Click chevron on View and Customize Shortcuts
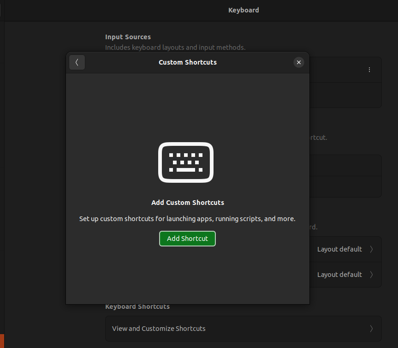Screen dimensions: 398x348 (372, 329)
